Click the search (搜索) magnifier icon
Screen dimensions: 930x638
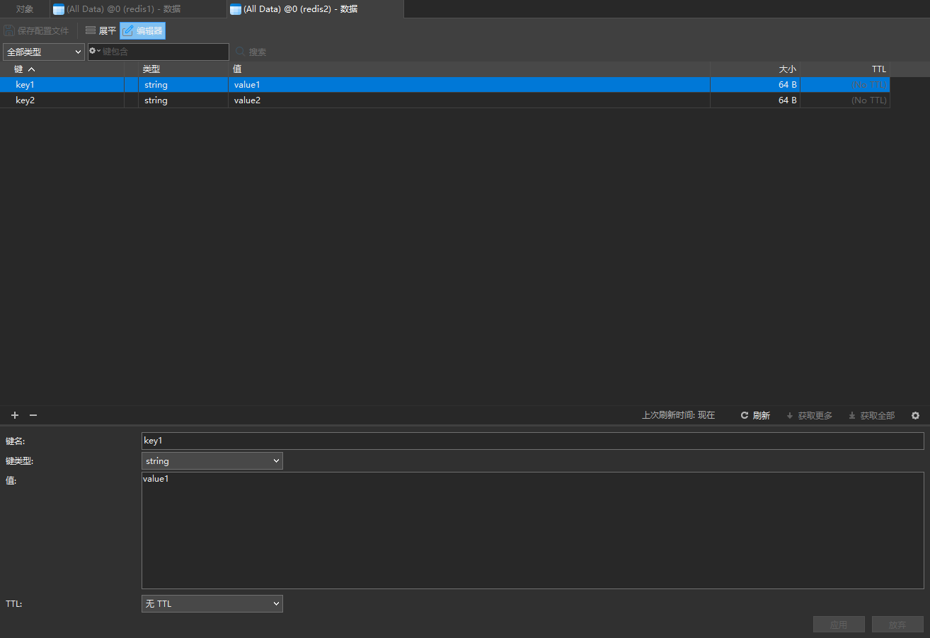241,52
